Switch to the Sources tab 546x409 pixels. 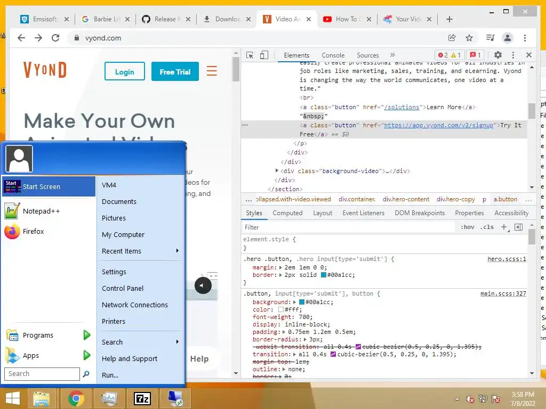[x=368, y=55]
